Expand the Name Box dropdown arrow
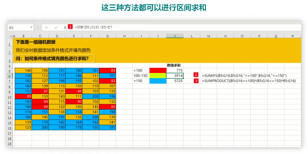308x154 pixels. pos(31,27)
